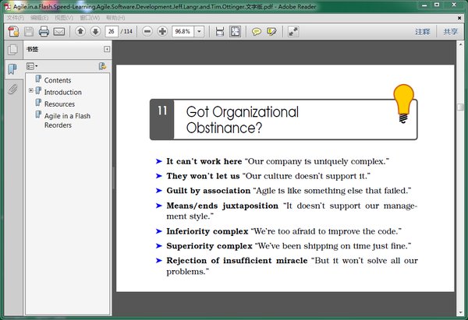Click the zoom in plus button
The width and height of the screenshot is (468, 320).
pyautogui.click(x=162, y=31)
